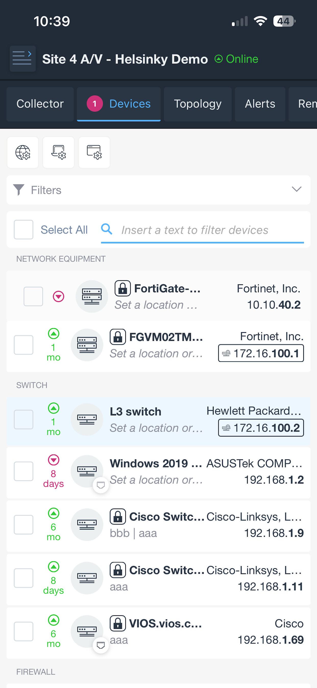Click Set a location for FortiGate
The image size is (317, 688).
[156, 305]
